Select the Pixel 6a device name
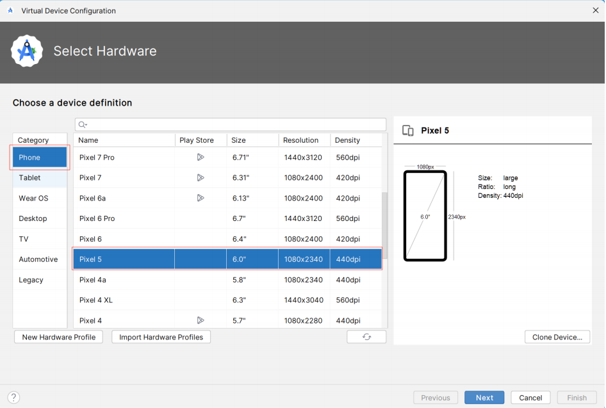The width and height of the screenshot is (606, 408). coord(92,198)
